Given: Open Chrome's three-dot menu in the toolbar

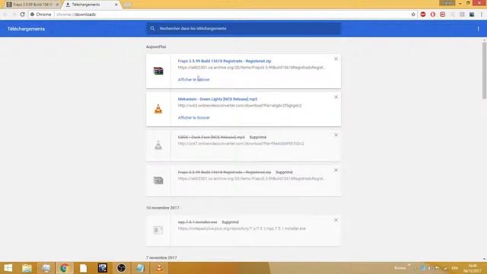Looking at the screenshot, I should (482, 14).
